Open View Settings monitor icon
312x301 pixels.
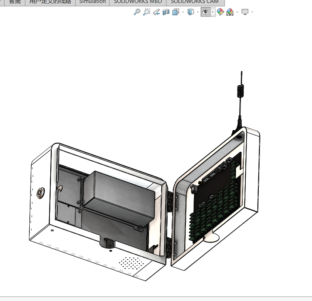coord(245,12)
